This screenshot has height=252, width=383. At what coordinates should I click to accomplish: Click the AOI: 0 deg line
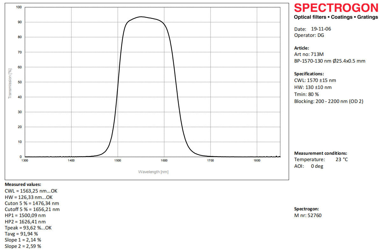[x=309, y=166]
